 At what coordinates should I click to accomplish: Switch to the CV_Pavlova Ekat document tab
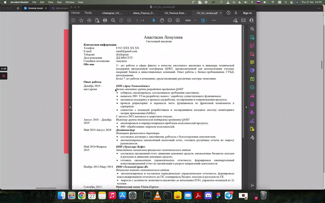tap(175, 13)
